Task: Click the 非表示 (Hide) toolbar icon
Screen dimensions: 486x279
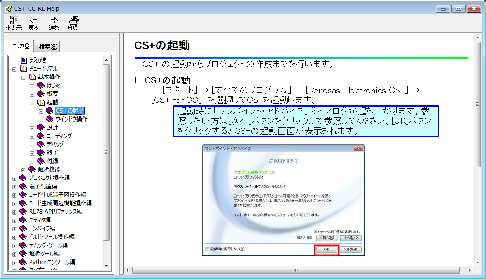Action: click(x=13, y=23)
